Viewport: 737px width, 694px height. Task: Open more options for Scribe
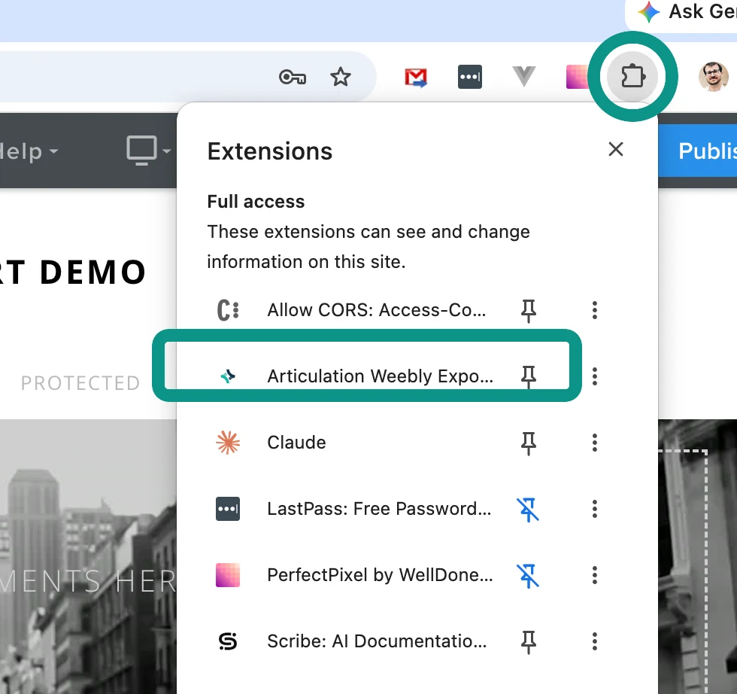[x=595, y=641]
